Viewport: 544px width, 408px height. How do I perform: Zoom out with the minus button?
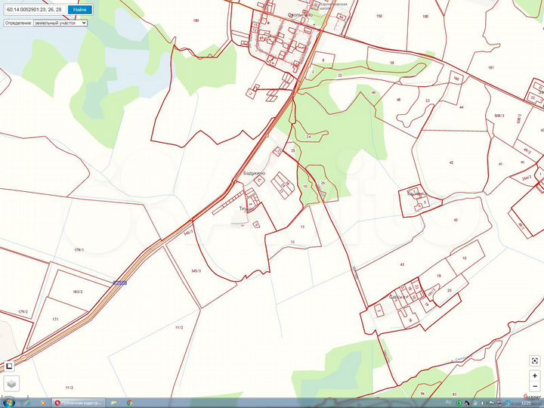point(535,386)
